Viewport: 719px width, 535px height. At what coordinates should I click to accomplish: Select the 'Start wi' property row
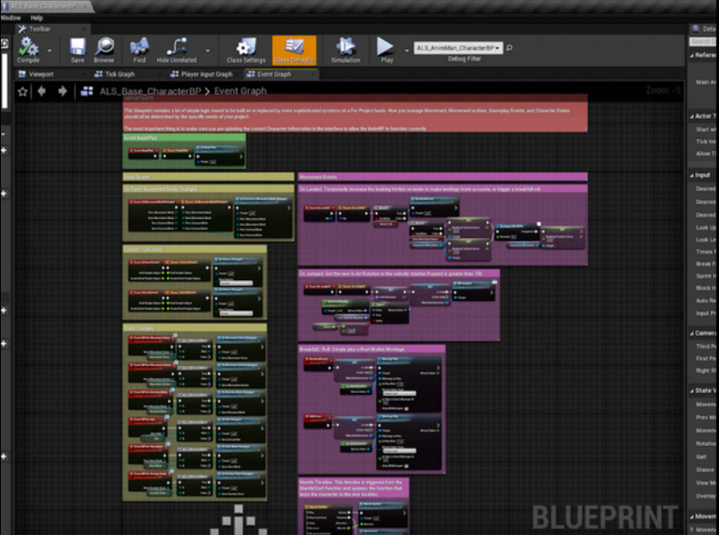tap(706, 129)
